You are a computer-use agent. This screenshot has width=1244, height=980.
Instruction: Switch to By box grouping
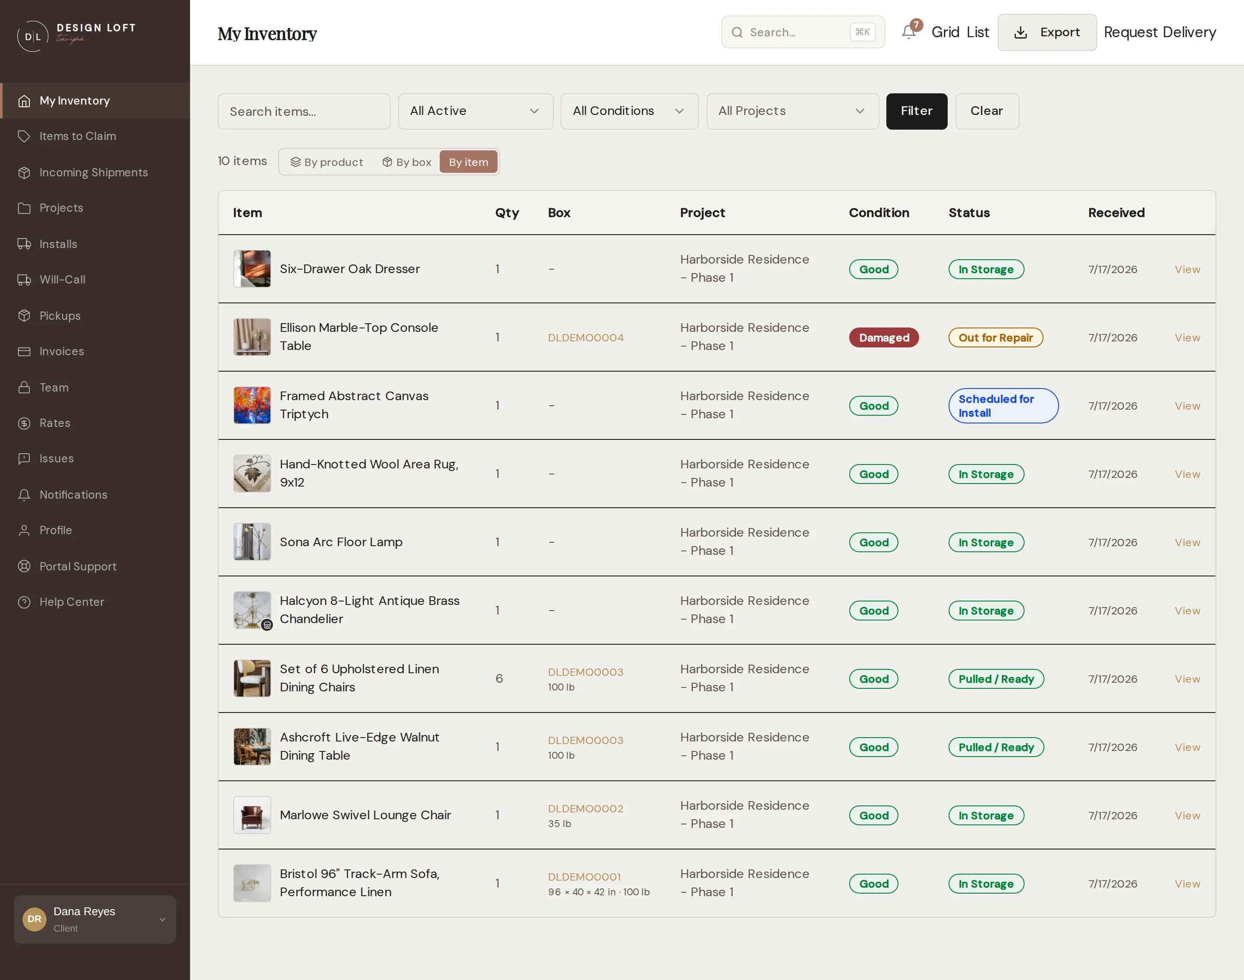tap(406, 162)
